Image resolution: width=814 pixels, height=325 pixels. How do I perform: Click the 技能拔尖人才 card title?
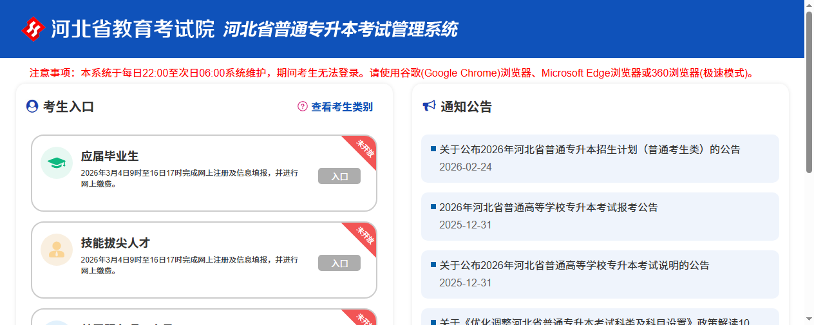(x=115, y=243)
